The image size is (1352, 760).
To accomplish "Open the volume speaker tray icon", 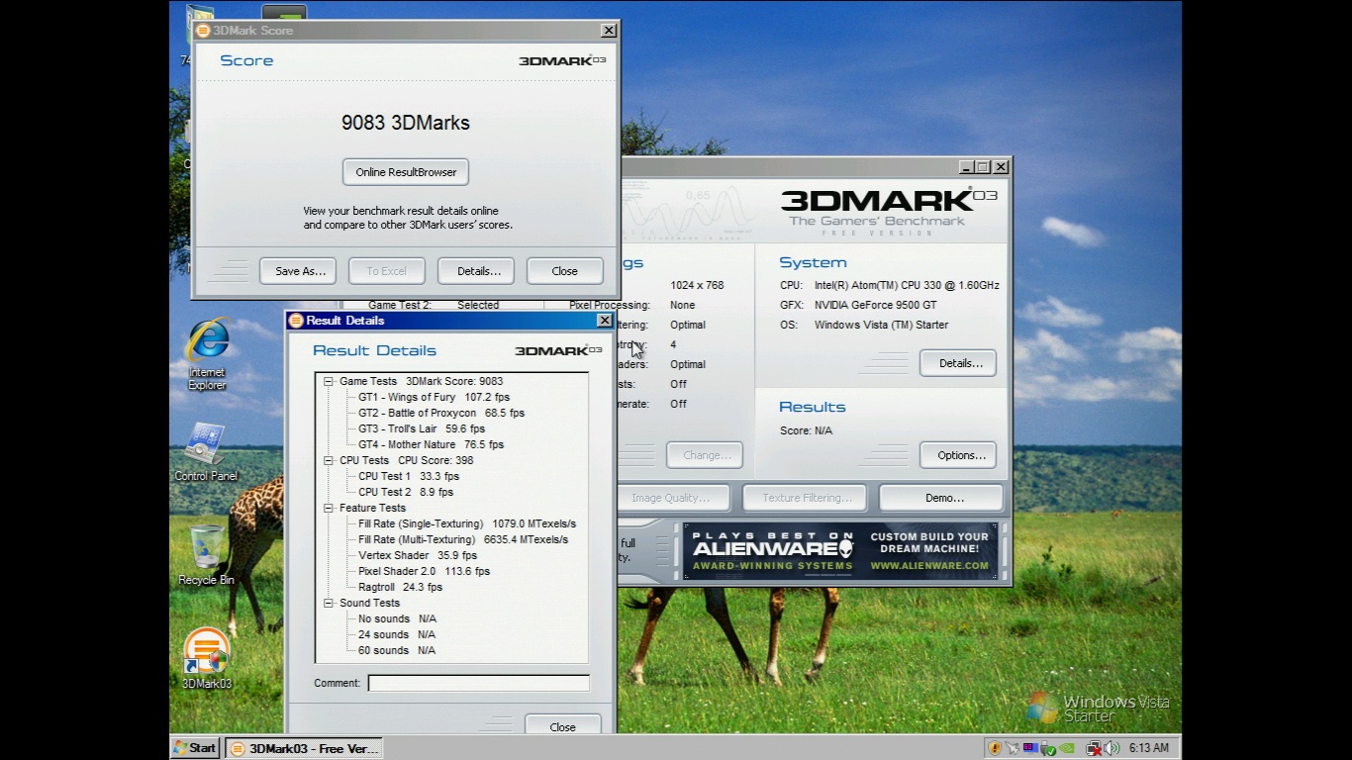I will 1111,748.
